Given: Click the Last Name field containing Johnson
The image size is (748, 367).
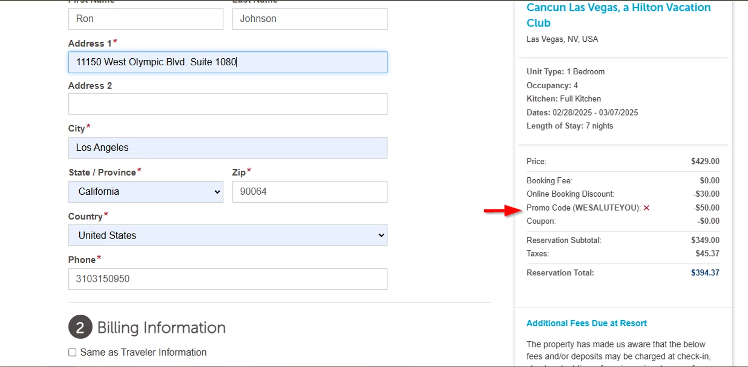Looking at the screenshot, I should (310, 19).
